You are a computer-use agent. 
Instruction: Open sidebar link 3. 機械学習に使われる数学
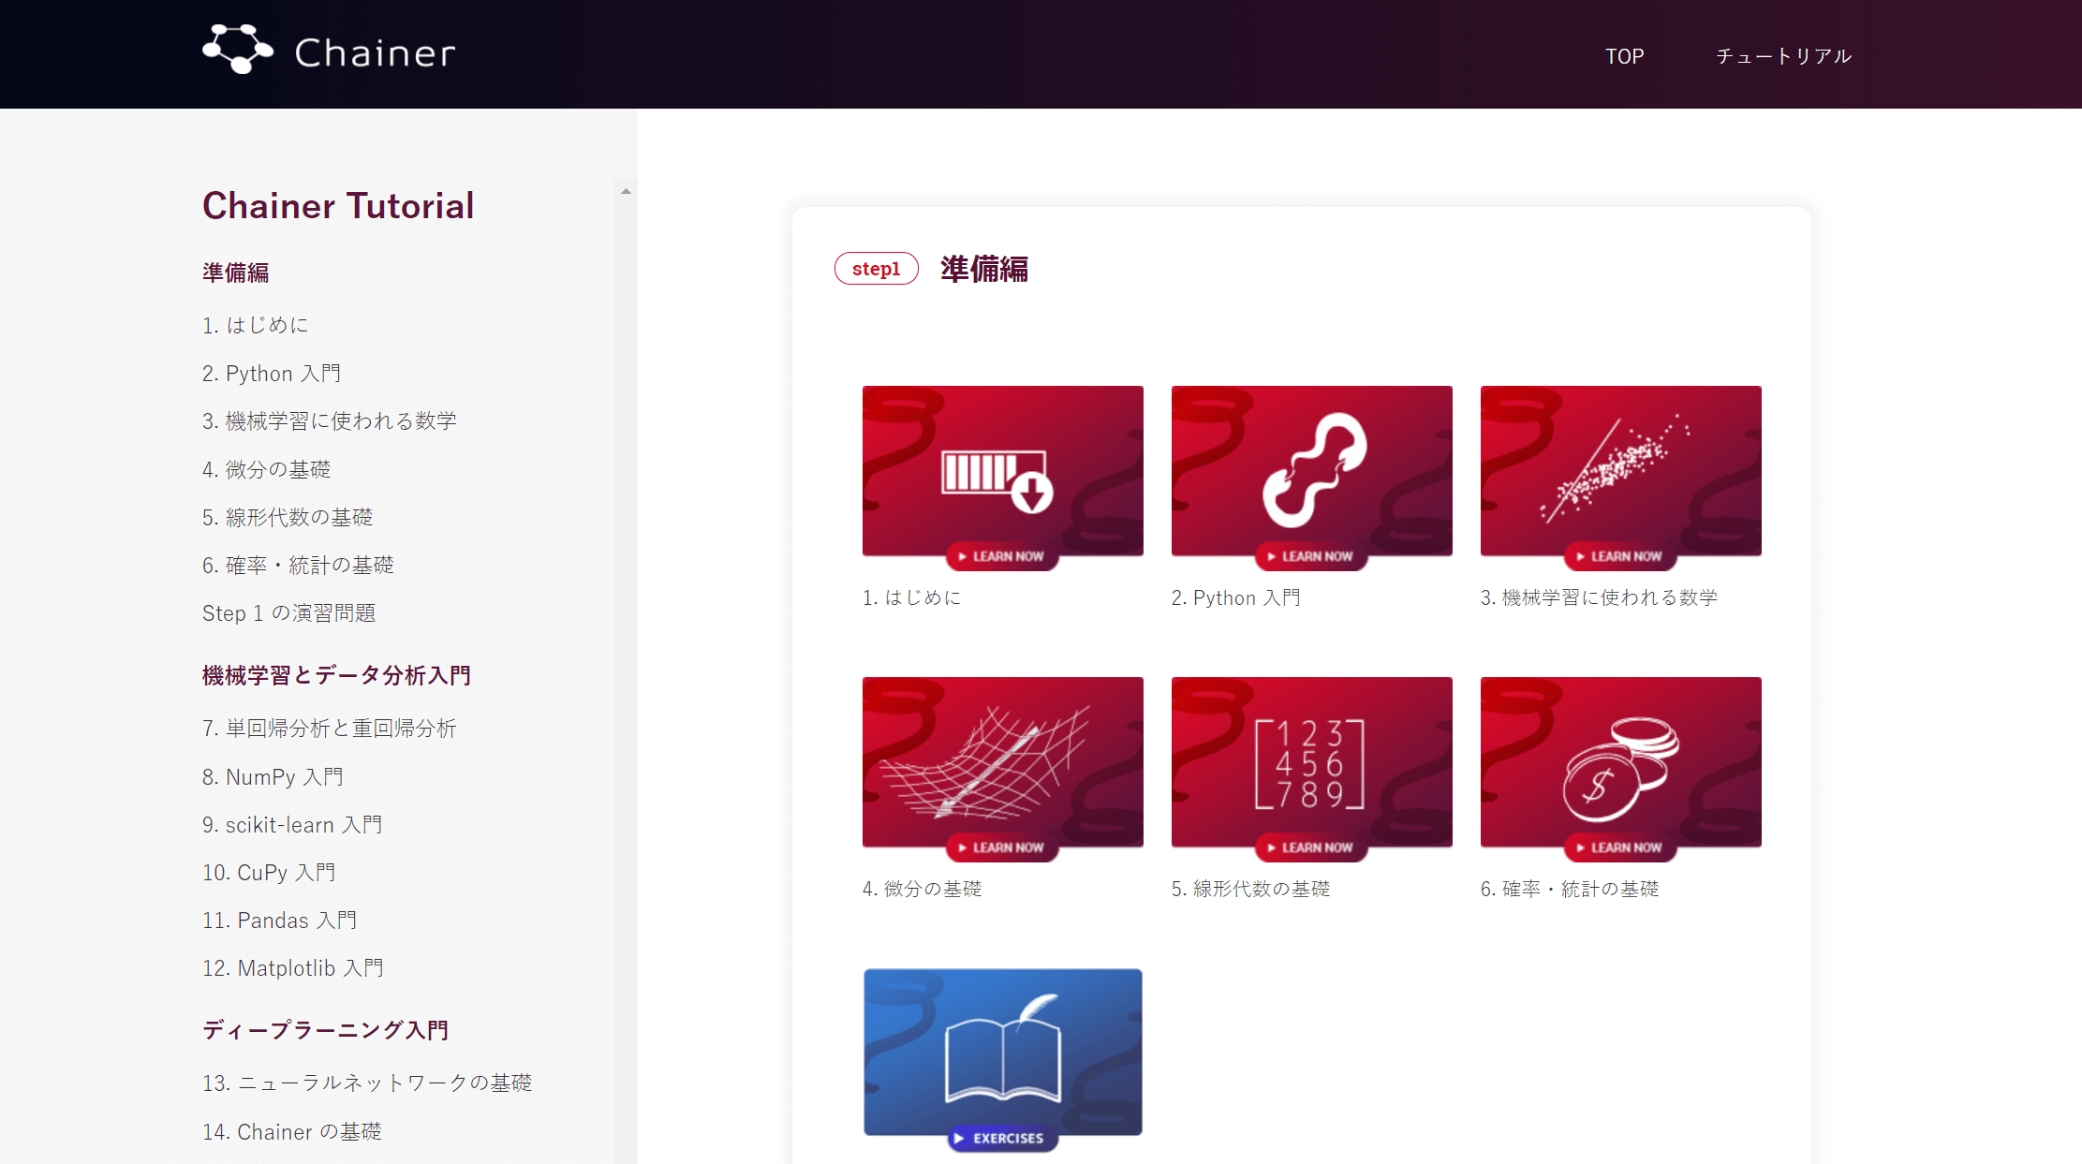point(330,421)
